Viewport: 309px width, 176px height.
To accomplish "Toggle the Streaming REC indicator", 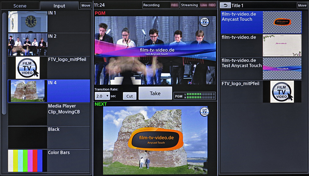I will 212,5.
